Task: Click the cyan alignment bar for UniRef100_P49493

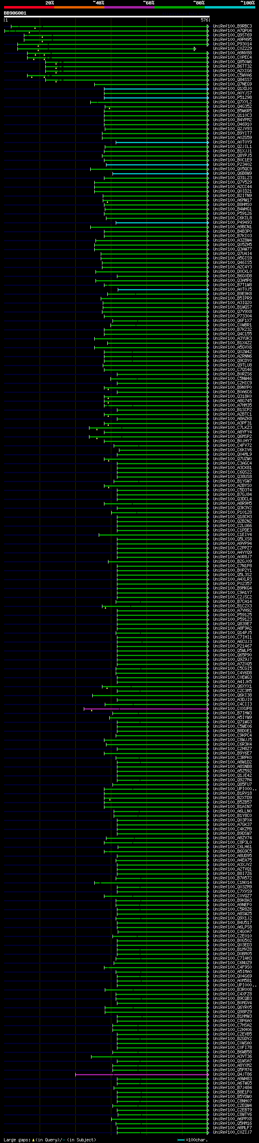Action: [162, 223]
